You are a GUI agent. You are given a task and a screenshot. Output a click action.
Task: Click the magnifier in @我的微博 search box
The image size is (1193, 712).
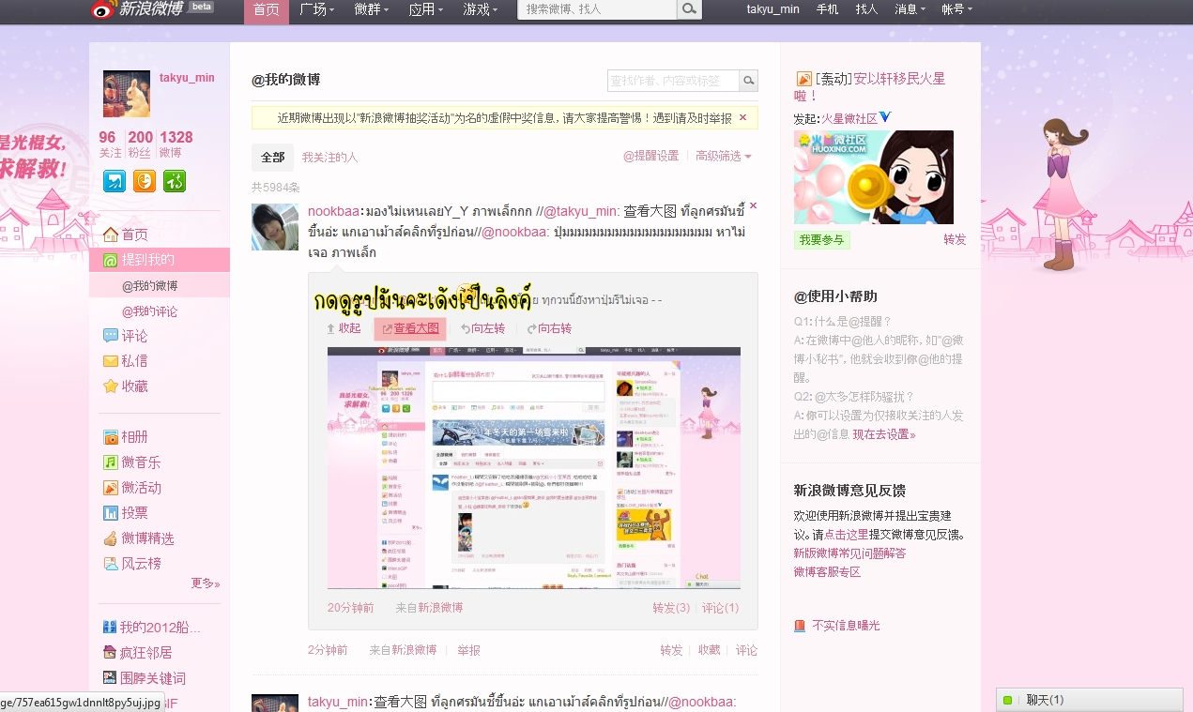coord(749,81)
